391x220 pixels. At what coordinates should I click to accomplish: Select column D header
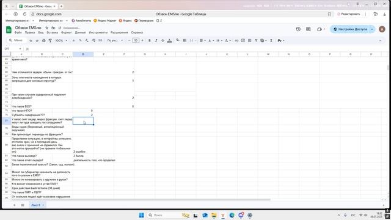(83, 54)
